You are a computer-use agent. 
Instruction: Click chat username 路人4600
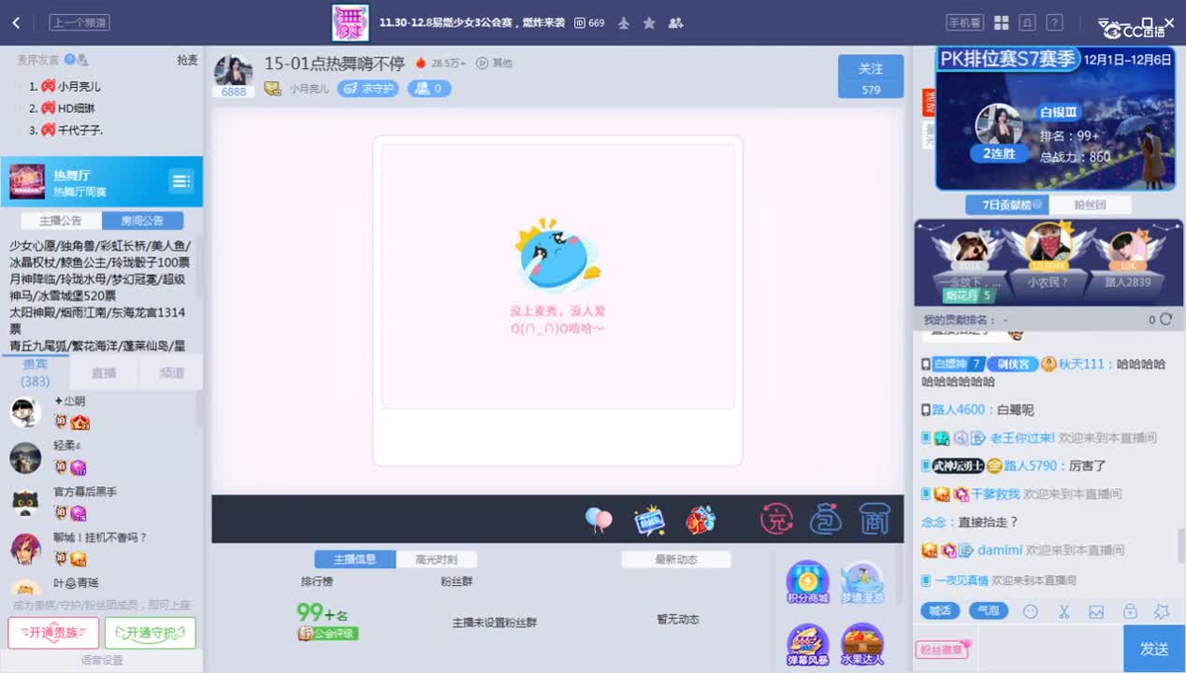click(958, 409)
